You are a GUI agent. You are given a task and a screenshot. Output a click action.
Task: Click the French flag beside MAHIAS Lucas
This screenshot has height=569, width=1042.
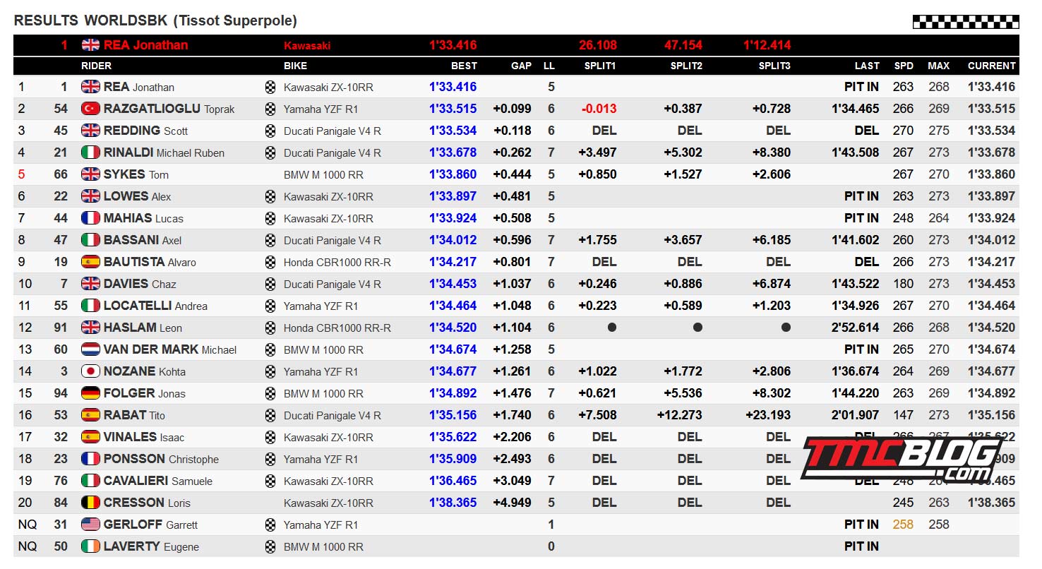tap(90, 218)
